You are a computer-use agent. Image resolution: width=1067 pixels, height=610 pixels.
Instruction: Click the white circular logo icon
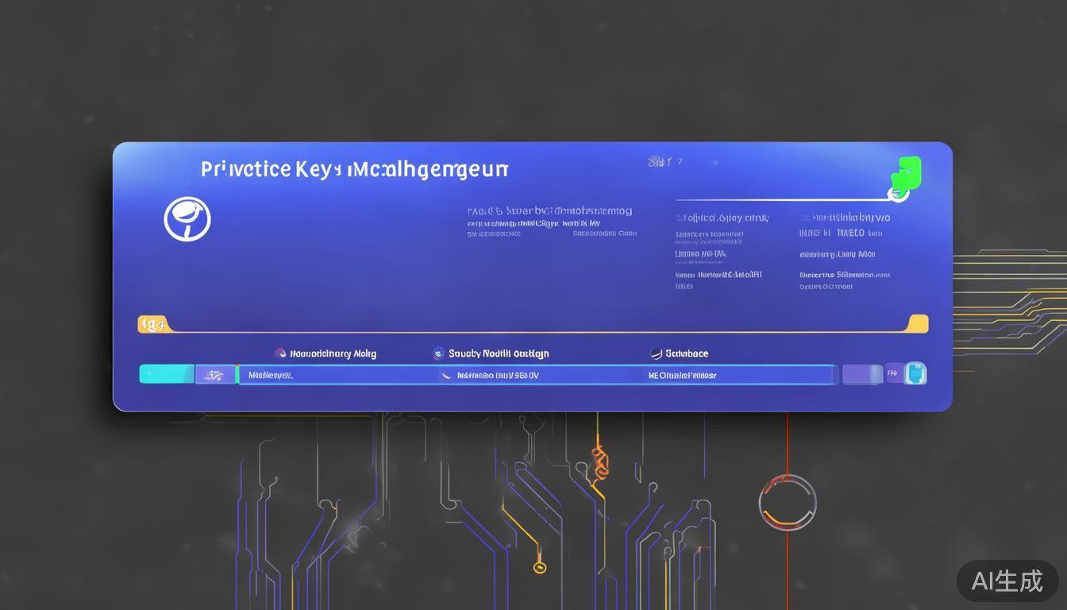point(187,219)
